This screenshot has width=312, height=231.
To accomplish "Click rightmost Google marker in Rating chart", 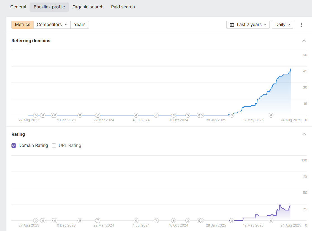I will click(271, 220).
